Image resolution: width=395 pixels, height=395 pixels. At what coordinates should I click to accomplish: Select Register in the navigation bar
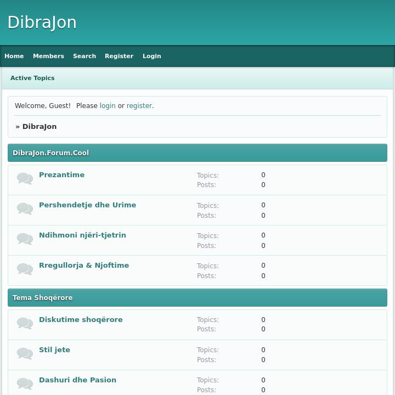[119, 56]
